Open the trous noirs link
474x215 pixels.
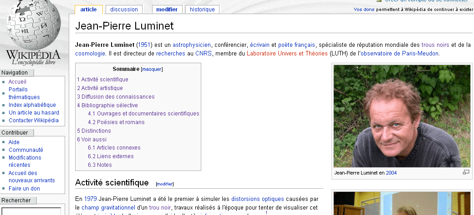pos(435,45)
